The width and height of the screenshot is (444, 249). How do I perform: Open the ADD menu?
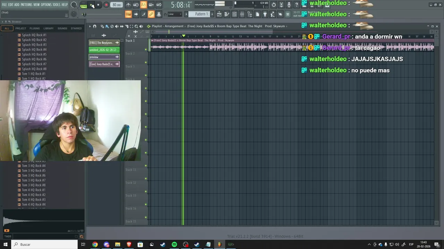click(x=17, y=4)
